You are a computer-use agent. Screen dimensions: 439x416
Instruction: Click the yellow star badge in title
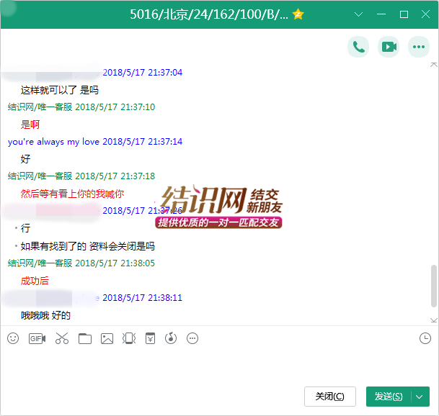[298, 14]
